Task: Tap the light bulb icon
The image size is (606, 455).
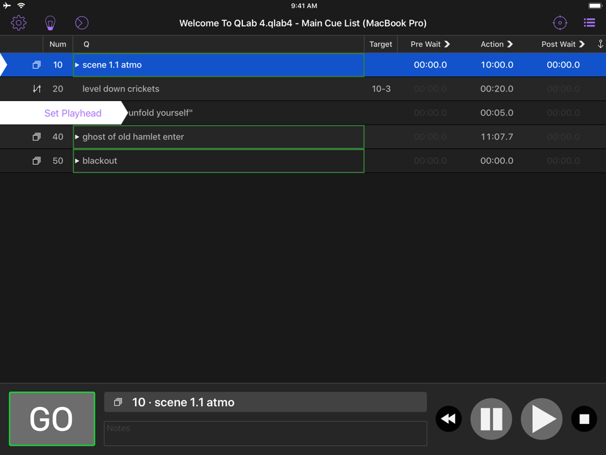Action: coord(50,23)
